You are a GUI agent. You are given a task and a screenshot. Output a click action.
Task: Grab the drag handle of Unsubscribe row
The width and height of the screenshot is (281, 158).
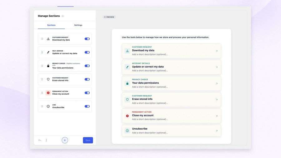pyautogui.click(x=42, y=106)
